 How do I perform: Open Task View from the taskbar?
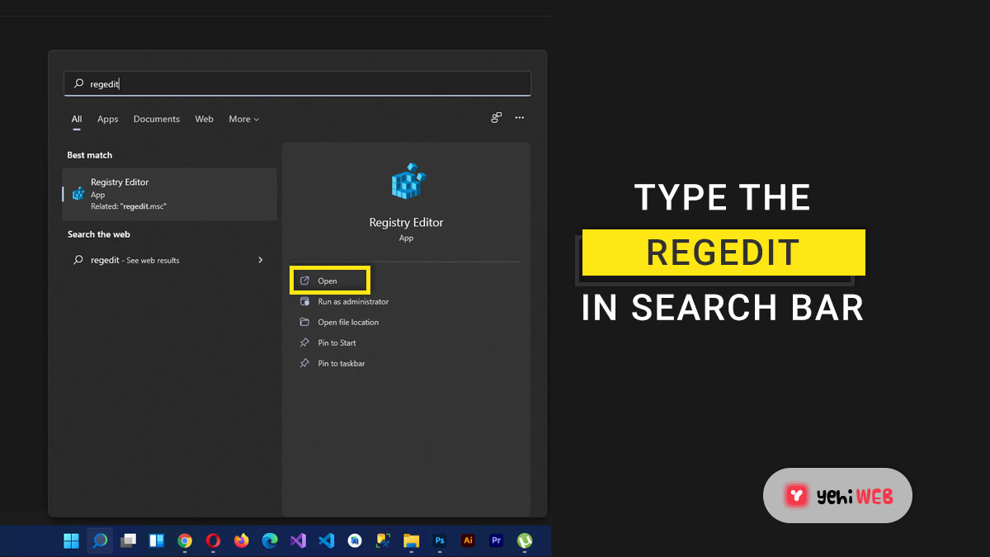[x=128, y=541]
